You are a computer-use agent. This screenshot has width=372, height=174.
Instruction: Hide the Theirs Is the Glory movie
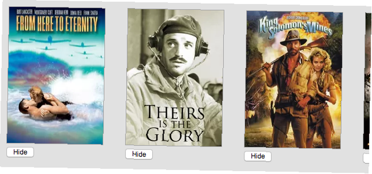(139, 154)
